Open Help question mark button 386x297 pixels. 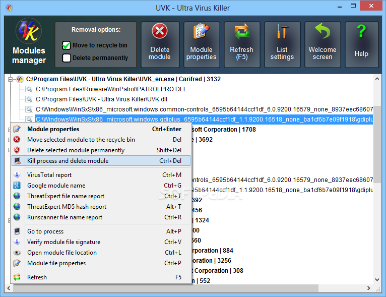click(361, 44)
